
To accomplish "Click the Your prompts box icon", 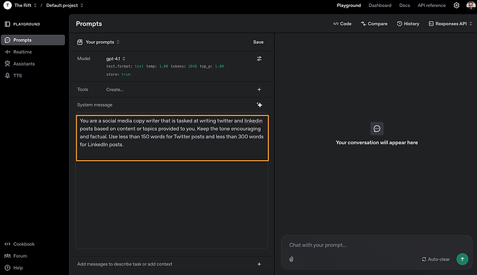I will pyautogui.click(x=79, y=42).
